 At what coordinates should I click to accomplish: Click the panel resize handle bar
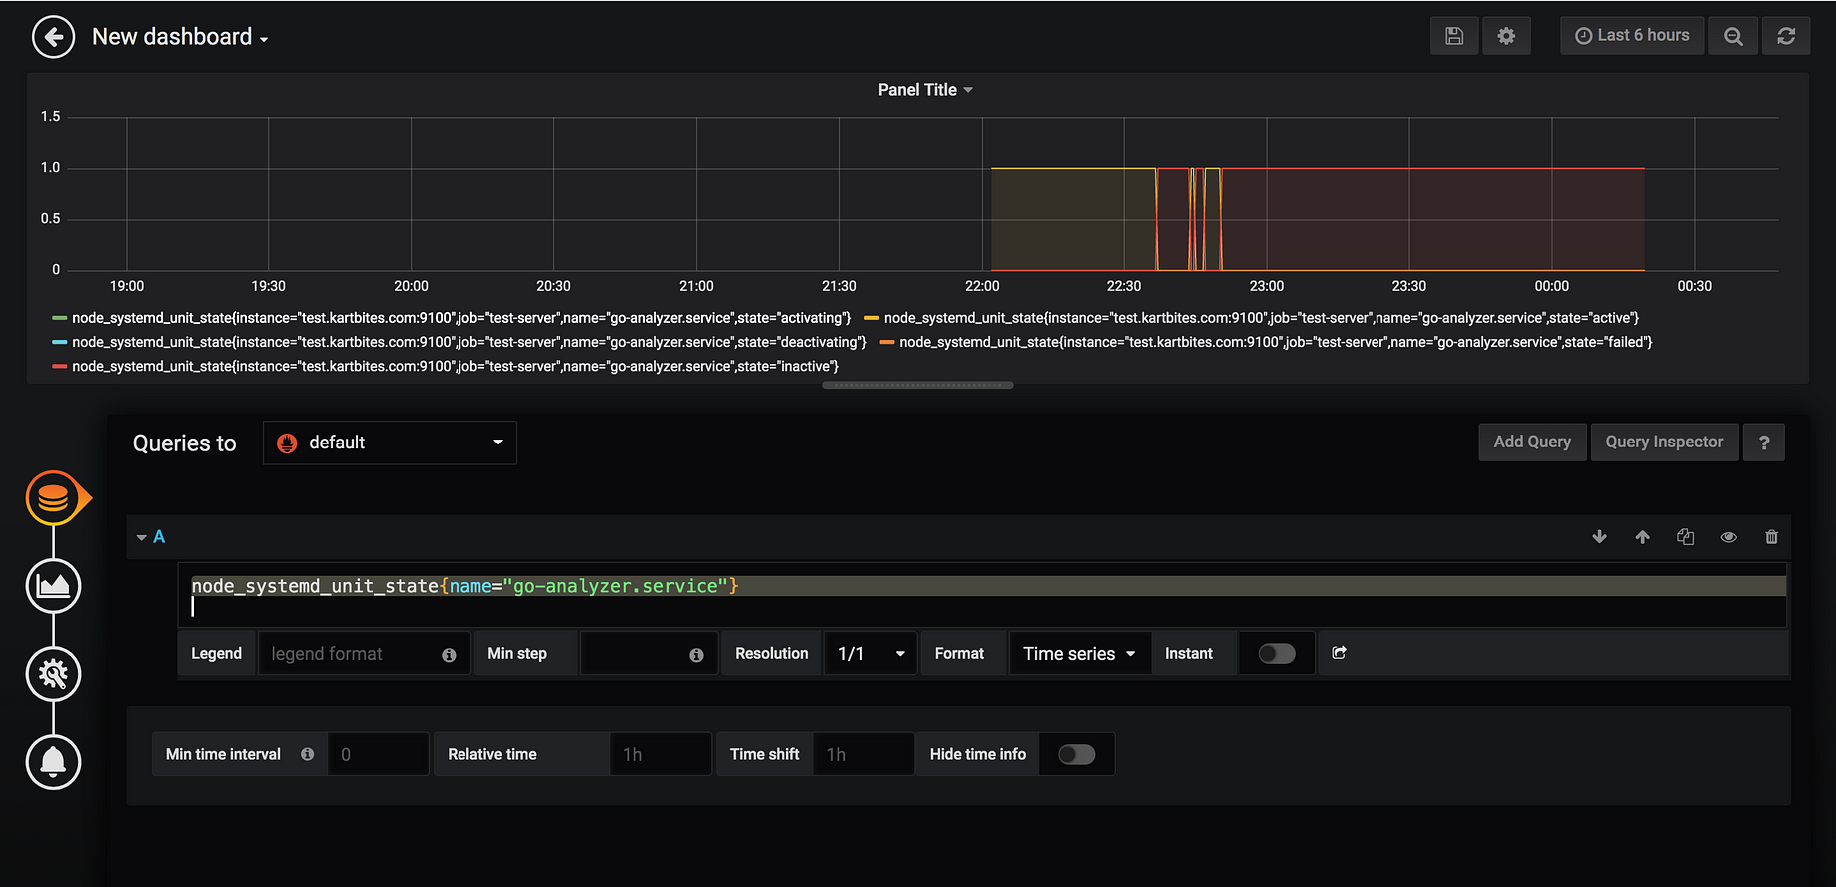point(917,385)
